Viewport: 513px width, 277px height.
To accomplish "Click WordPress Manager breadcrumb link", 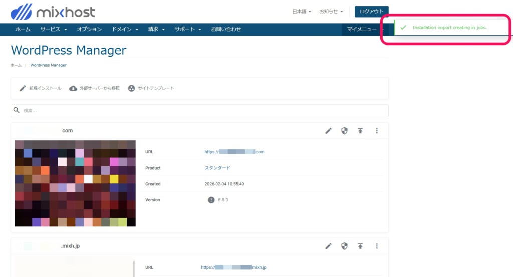I will pos(49,65).
